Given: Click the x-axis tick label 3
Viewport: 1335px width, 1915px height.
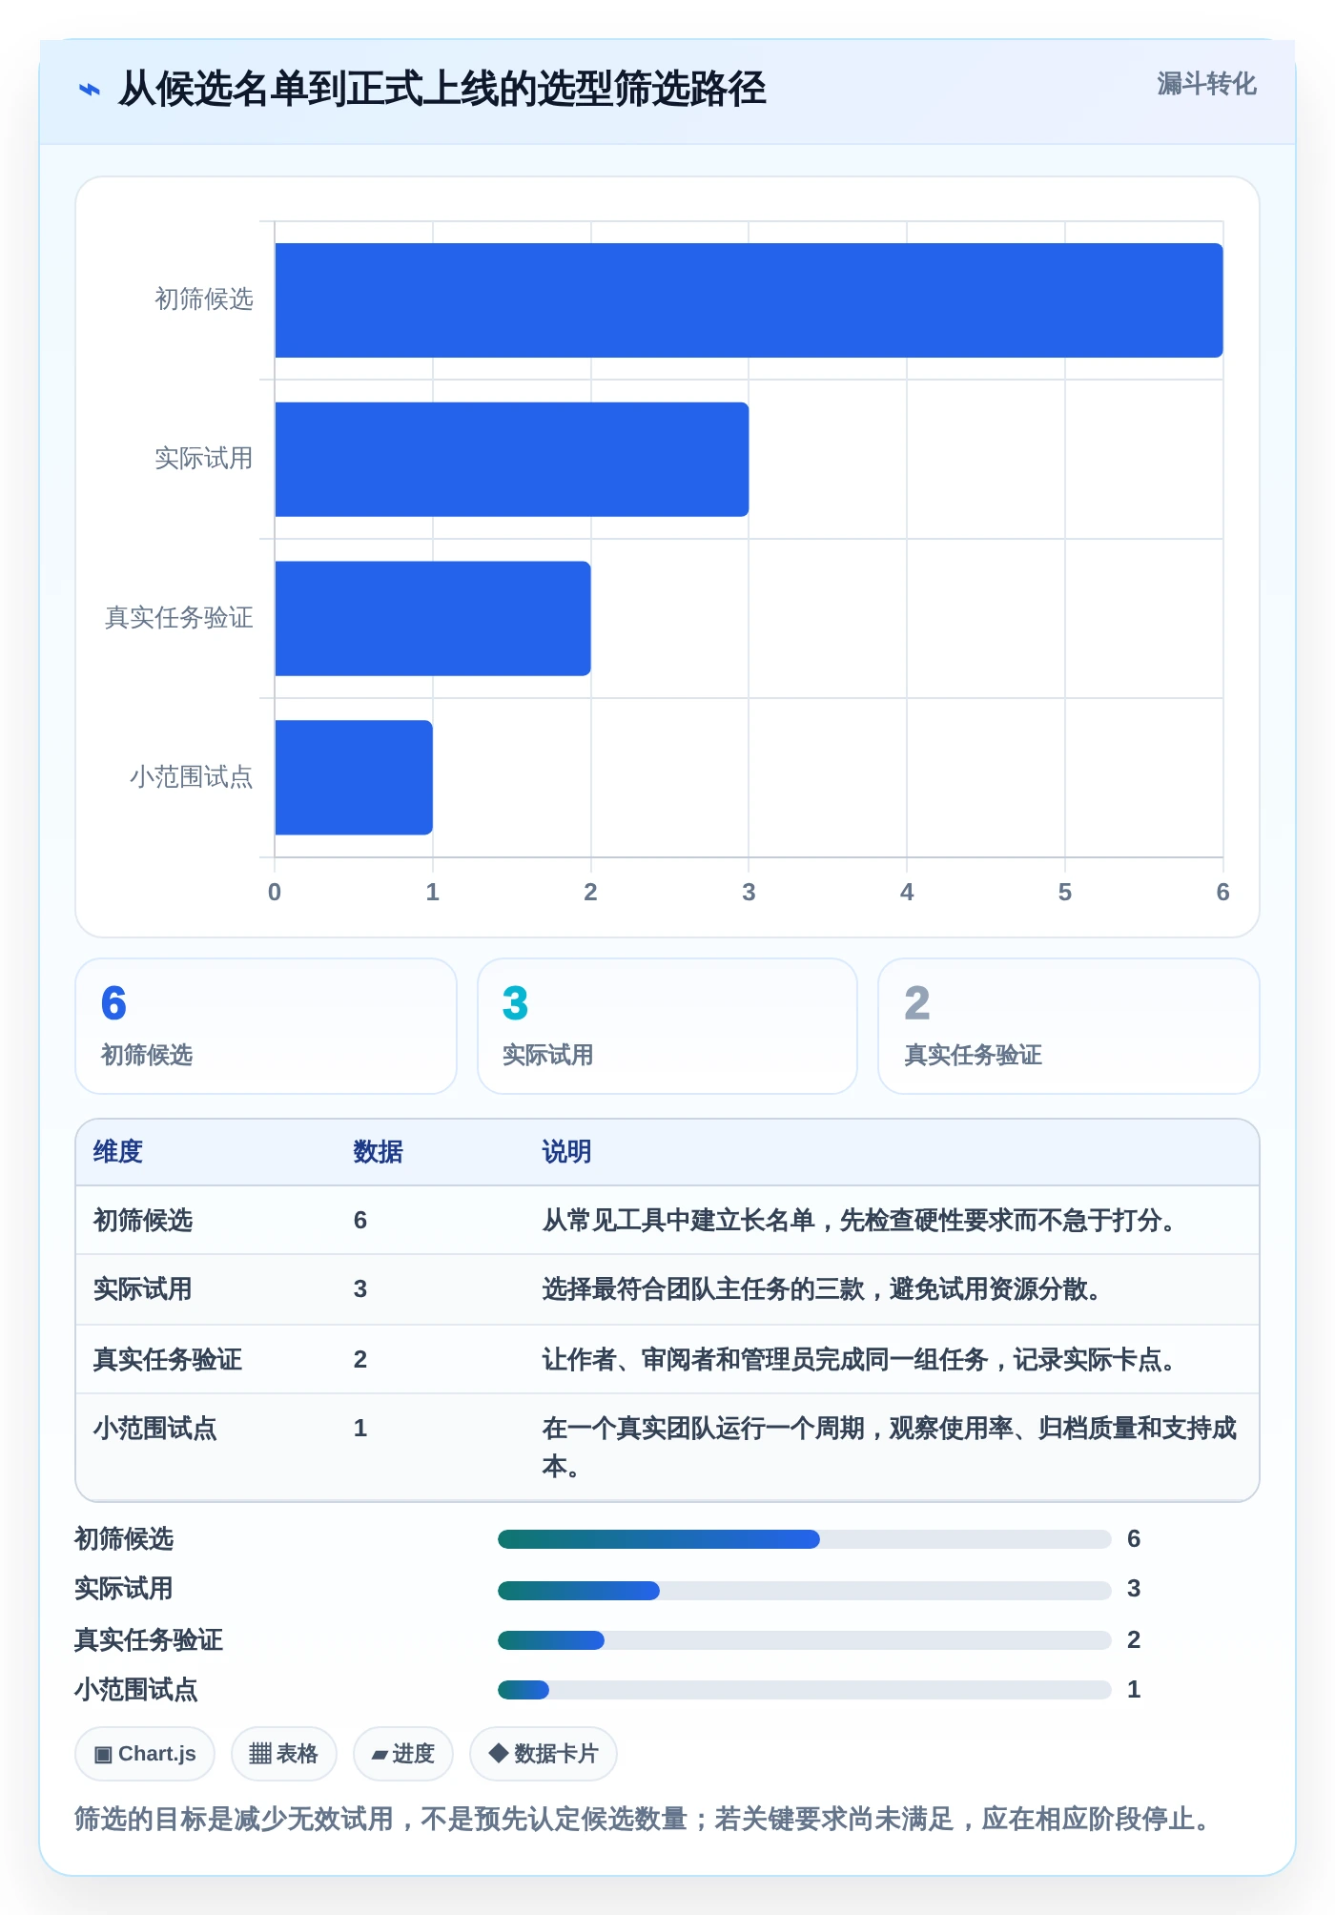Looking at the screenshot, I should (x=749, y=893).
